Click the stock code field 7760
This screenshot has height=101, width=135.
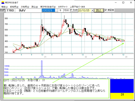click(x=10, y=10)
